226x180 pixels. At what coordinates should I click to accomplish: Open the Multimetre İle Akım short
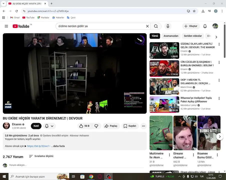tap(161, 133)
